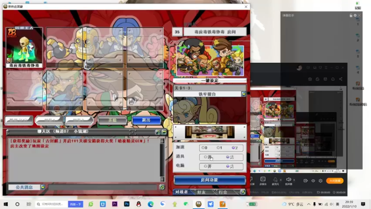Turn 道具 on (开)

207,157
